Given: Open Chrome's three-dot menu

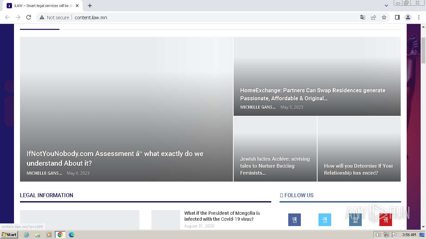Looking at the screenshot, I should [x=419, y=17].
